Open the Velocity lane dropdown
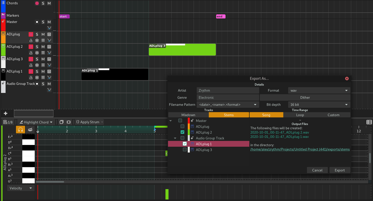The image size is (373, 201). point(21,188)
